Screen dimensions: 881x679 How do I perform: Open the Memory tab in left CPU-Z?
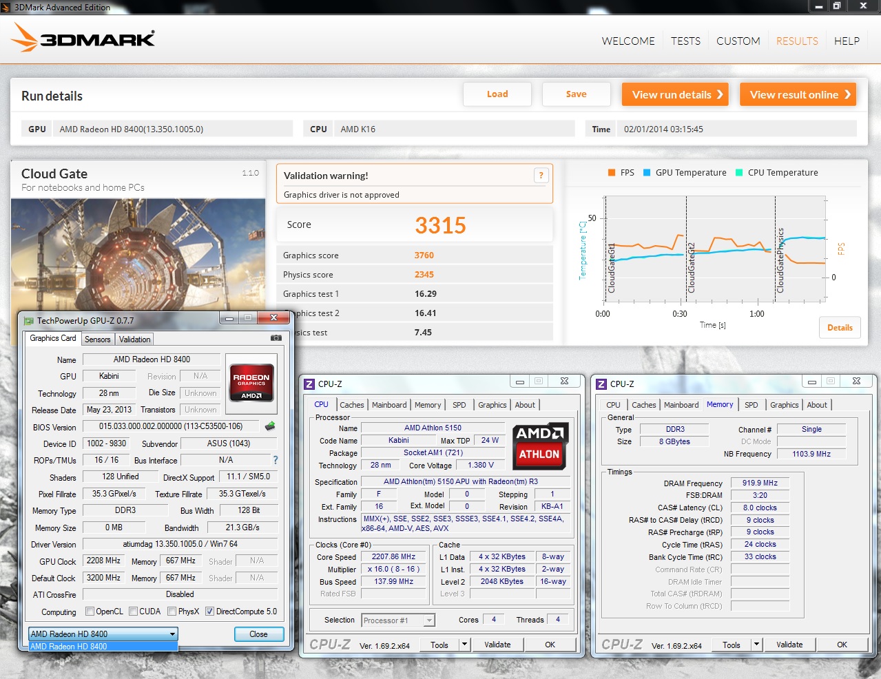(428, 405)
